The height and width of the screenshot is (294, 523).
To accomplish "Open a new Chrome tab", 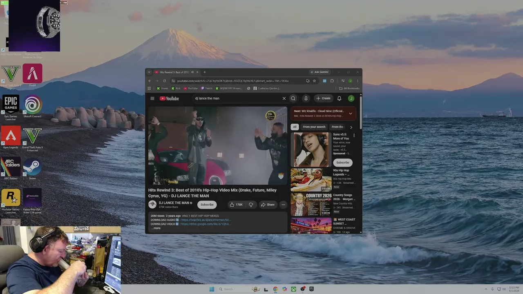I will click(205, 72).
